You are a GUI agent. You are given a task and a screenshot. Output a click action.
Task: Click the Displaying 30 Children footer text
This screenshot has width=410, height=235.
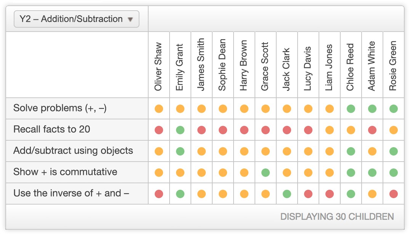(x=337, y=216)
